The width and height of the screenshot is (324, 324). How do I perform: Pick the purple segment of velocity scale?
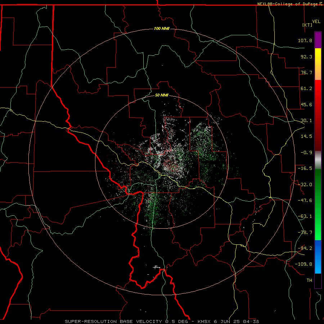click(318, 40)
